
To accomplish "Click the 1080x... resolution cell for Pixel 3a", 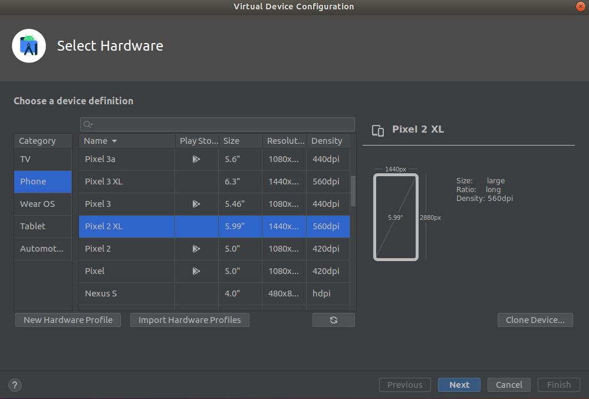I will point(284,159).
